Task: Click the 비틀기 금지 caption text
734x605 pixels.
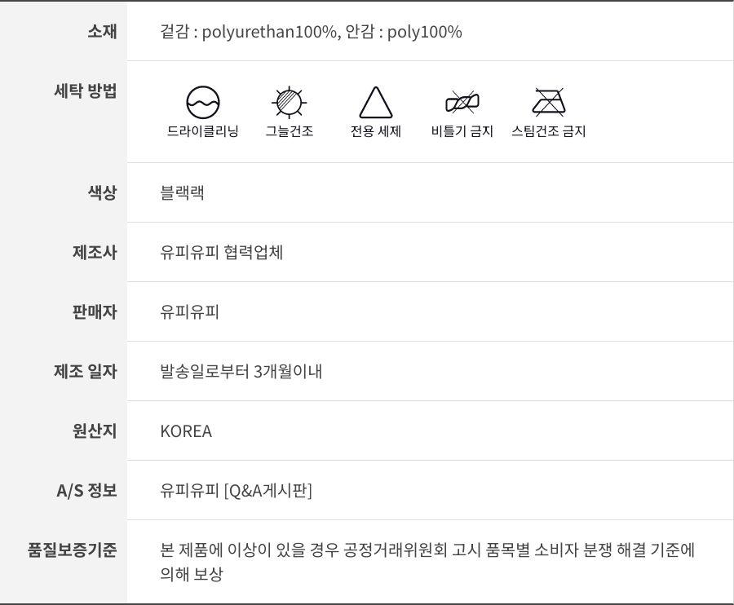Action: click(x=462, y=131)
